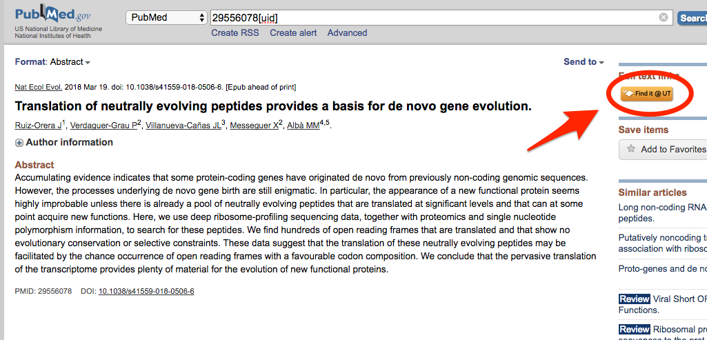Viewport: 707px width, 340px height.
Task: Click the Search button
Action: 693,18
